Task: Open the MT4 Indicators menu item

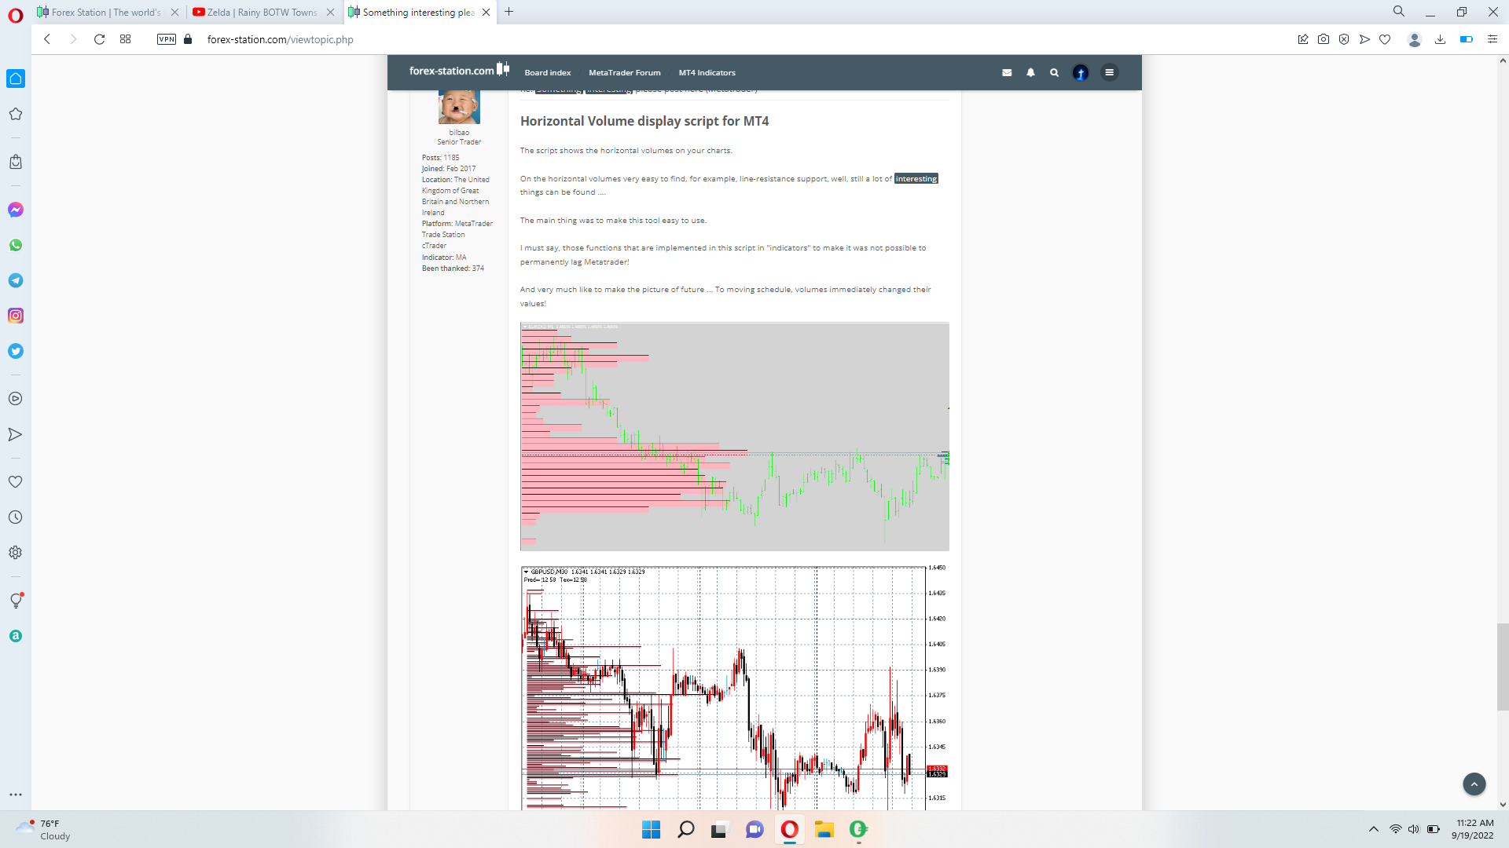Action: coord(707,72)
